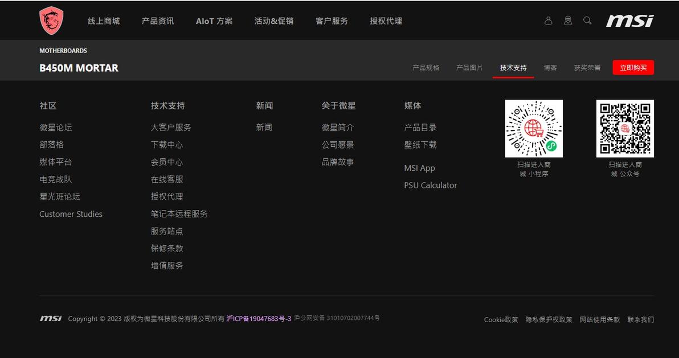
Task: Open the 微星简介 link
Action: pyautogui.click(x=338, y=127)
